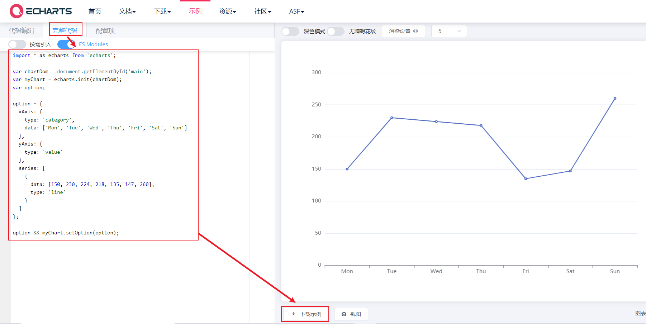Click the camera icon on 截图 button
The image size is (646, 324).
point(344,314)
